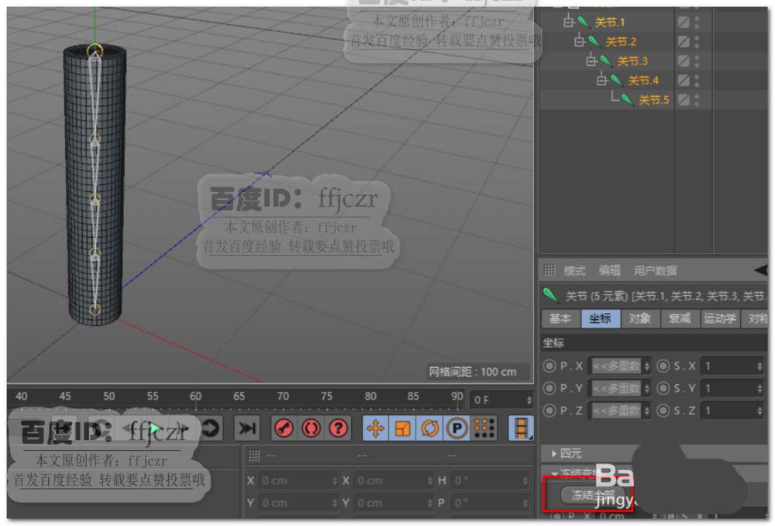Click frame 75 on the timeline ruler
The width and height of the screenshot is (775, 526).
point(326,396)
